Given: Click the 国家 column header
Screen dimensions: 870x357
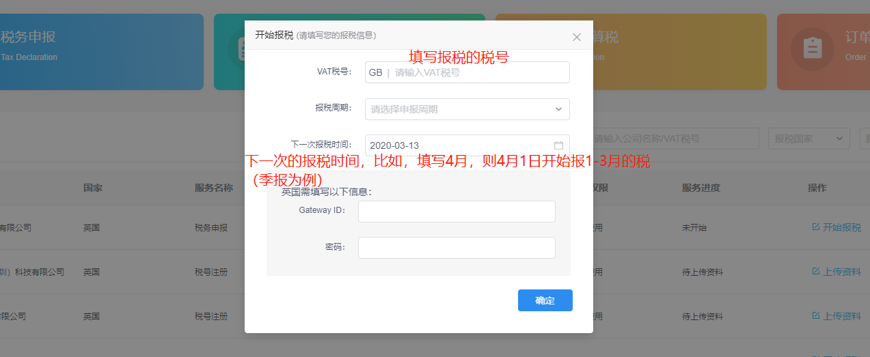Looking at the screenshot, I should click(x=93, y=188).
